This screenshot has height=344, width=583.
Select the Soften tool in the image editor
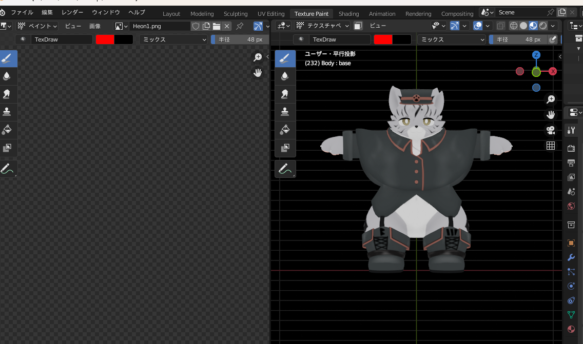7,76
